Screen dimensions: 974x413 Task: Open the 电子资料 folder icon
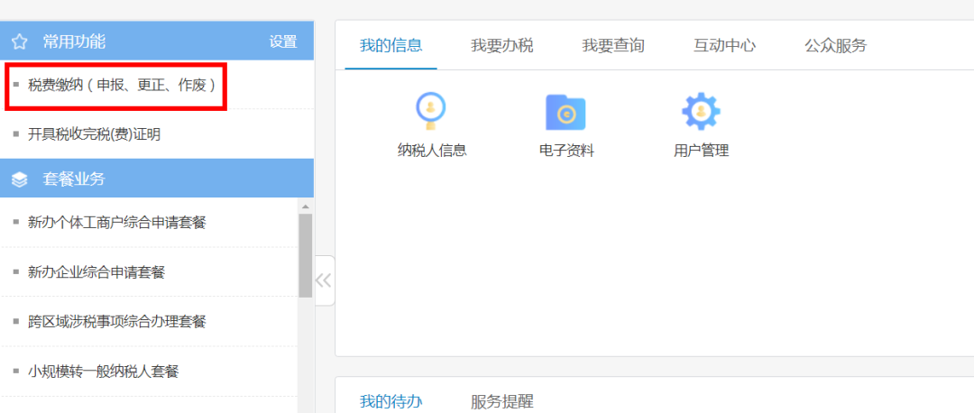click(565, 113)
